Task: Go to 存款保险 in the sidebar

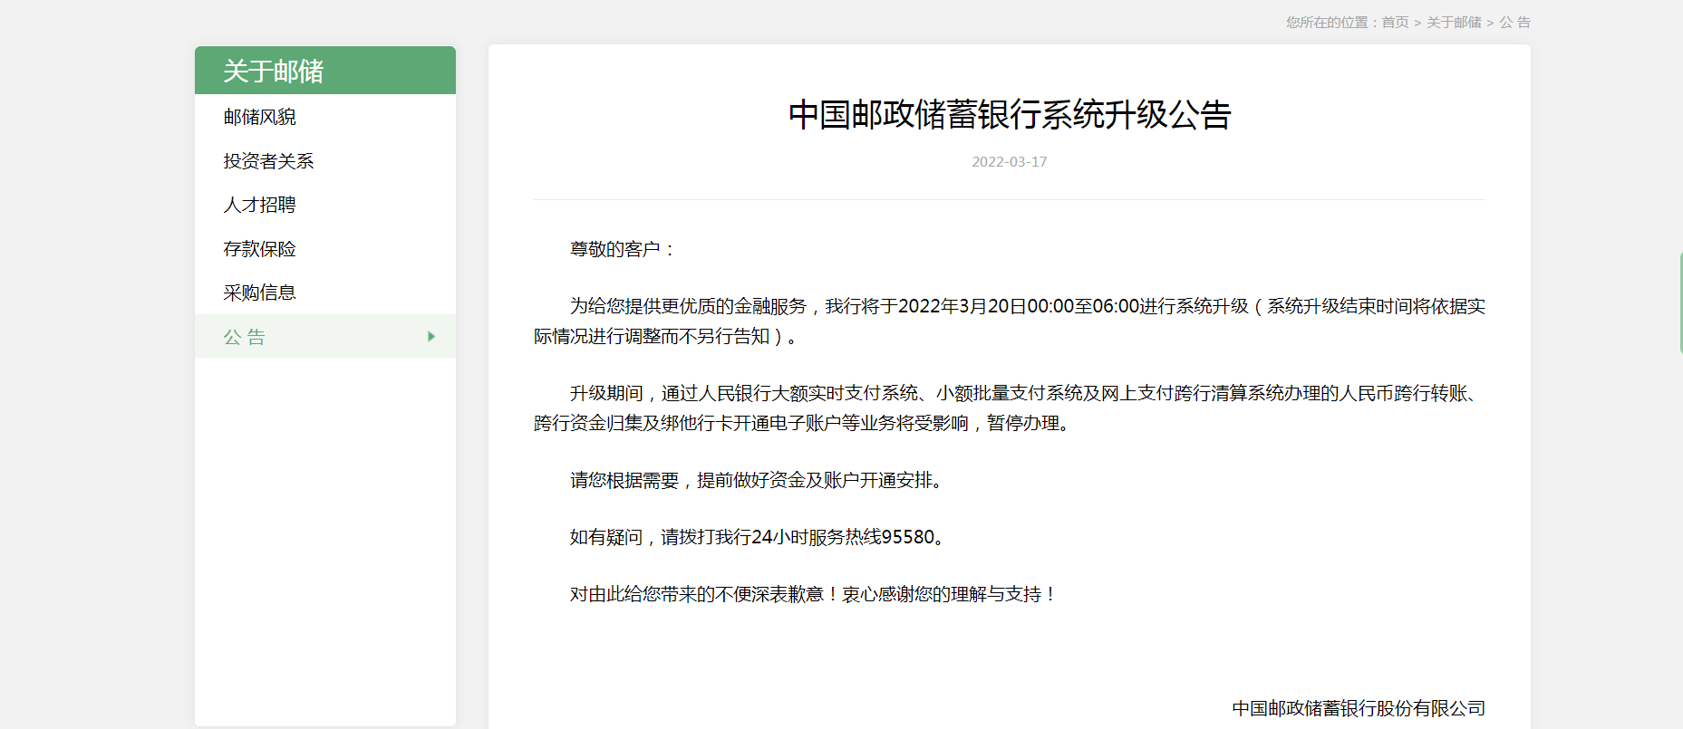Action: [x=260, y=249]
